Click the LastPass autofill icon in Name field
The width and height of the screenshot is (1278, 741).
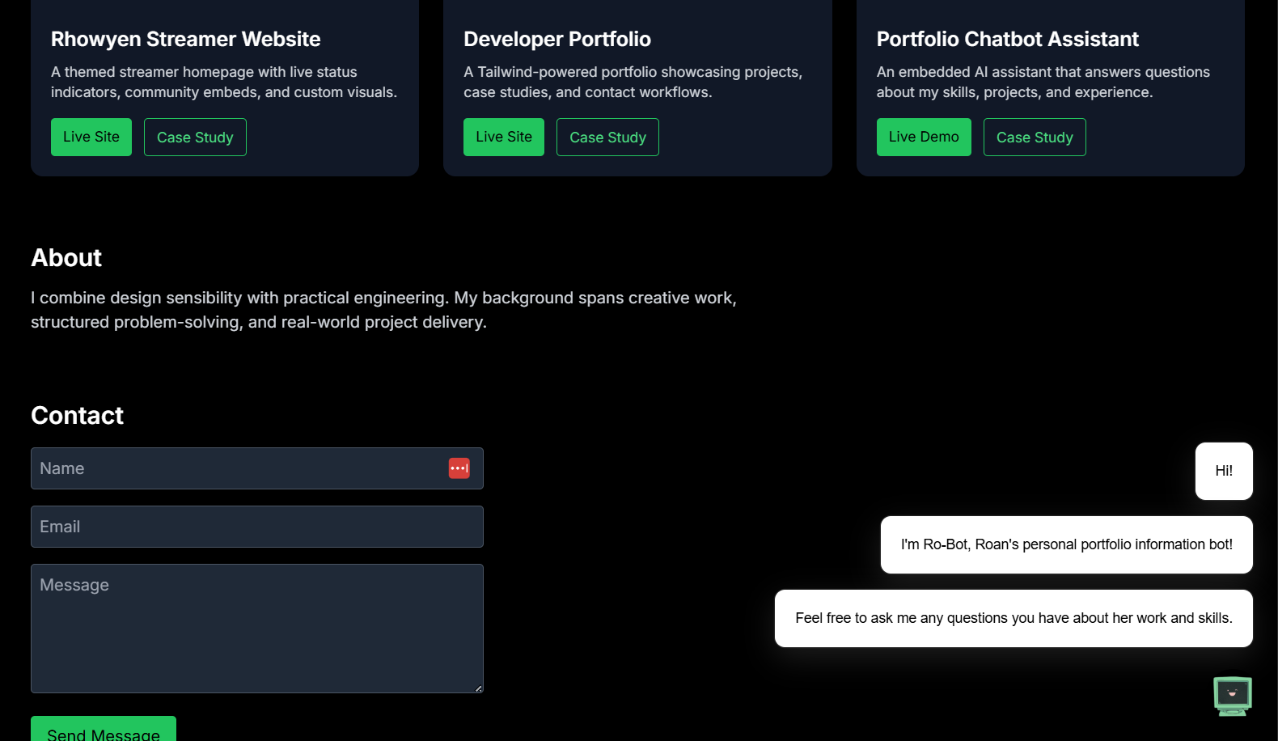(459, 468)
